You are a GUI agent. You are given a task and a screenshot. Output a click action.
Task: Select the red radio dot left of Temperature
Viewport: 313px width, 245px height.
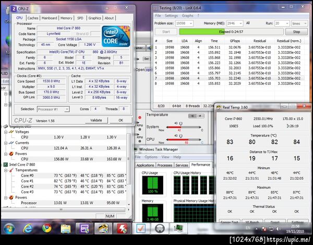pyautogui.click(x=140, y=118)
